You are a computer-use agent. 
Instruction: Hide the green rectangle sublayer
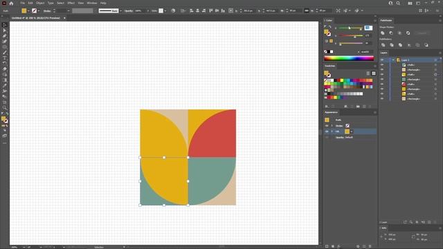tap(382, 80)
